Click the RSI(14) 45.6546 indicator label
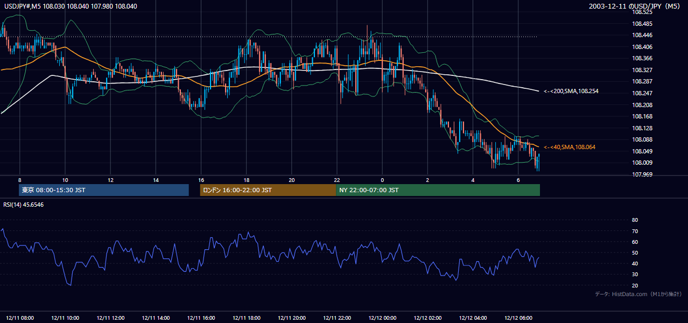The image size is (688, 323). 24,205
